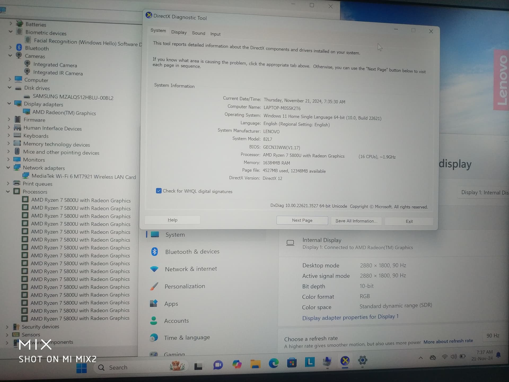
Task: Expand the Mice and other pointing devices node
Action: [8, 151]
